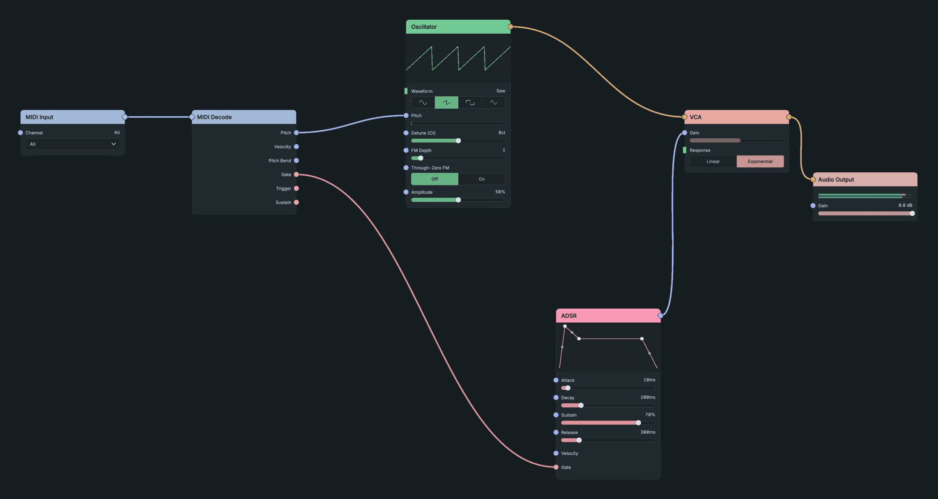Image resolution: width=938 pixels, height=499 pixels.
Task: Open the MIDI Channel dropdown
Action: tap(73, 144)
